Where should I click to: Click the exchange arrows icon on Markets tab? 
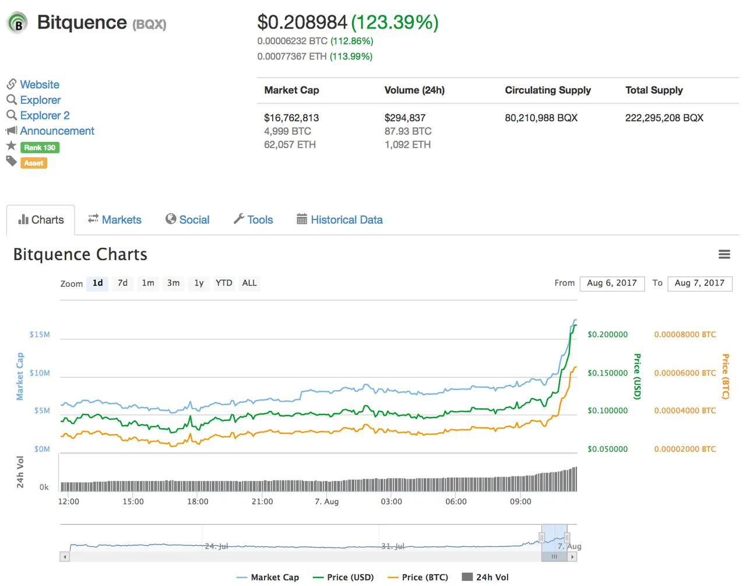click(93, 219)
